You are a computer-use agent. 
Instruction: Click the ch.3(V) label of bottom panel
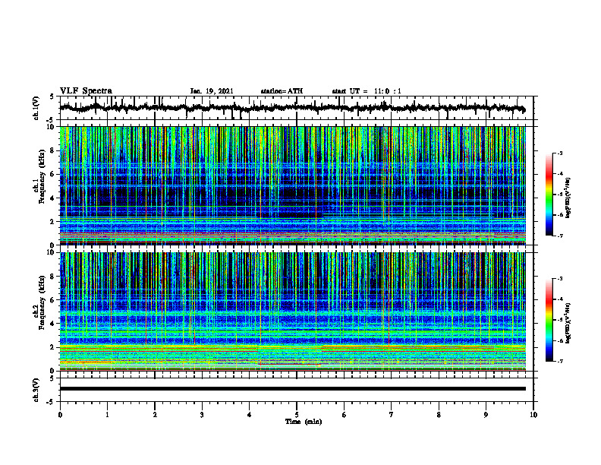click(36, 390)
